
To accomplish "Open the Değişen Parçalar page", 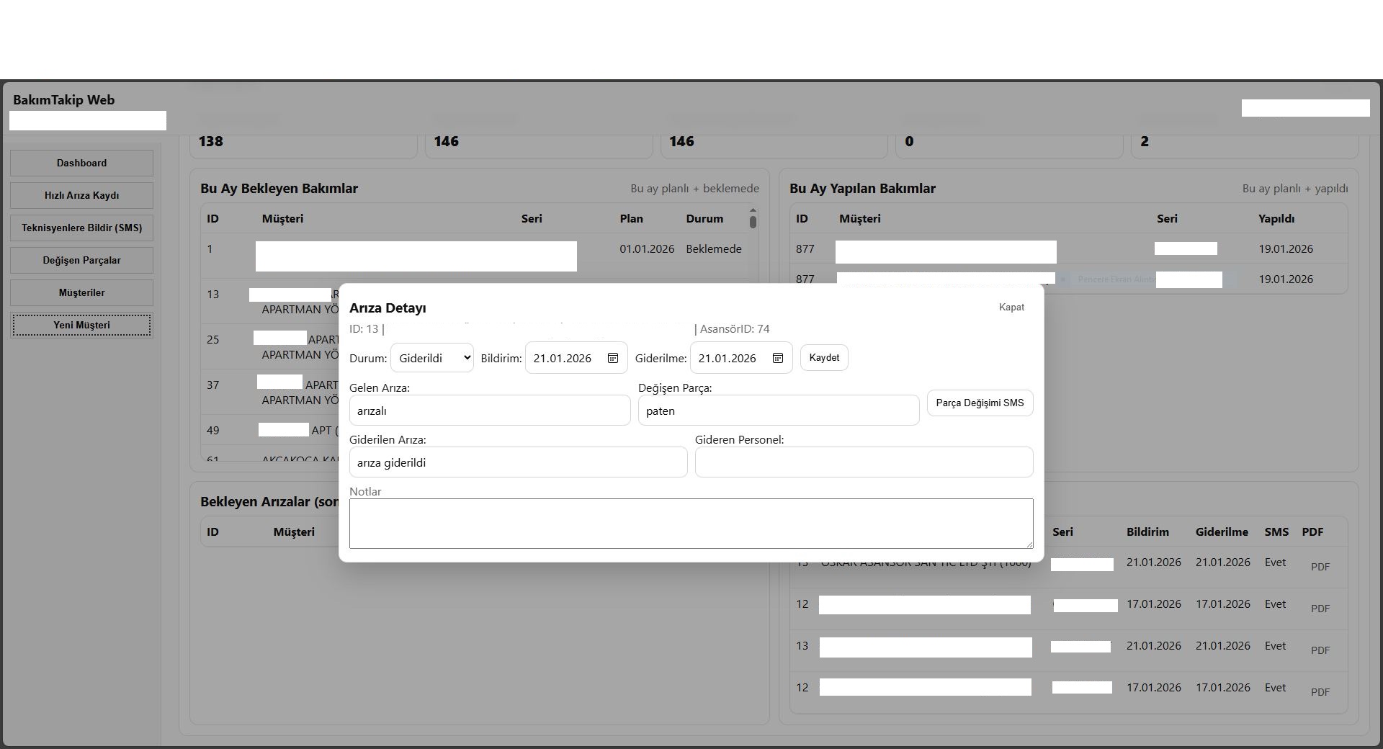I will click(x=81, y=261).
